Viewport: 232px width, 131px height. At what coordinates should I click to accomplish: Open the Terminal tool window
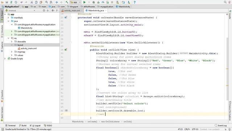(11, 126)
